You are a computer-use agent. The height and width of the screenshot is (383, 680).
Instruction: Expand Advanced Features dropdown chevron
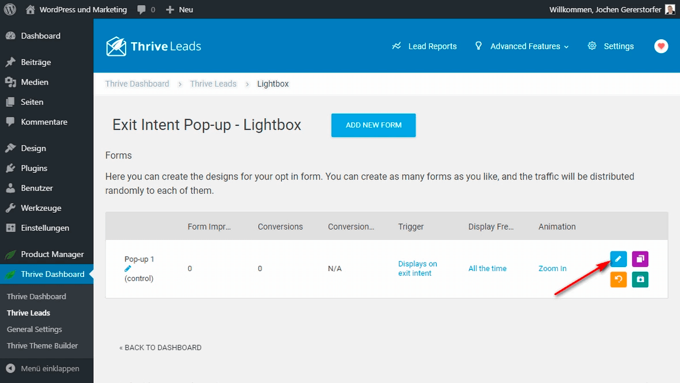tap(566, 47)
